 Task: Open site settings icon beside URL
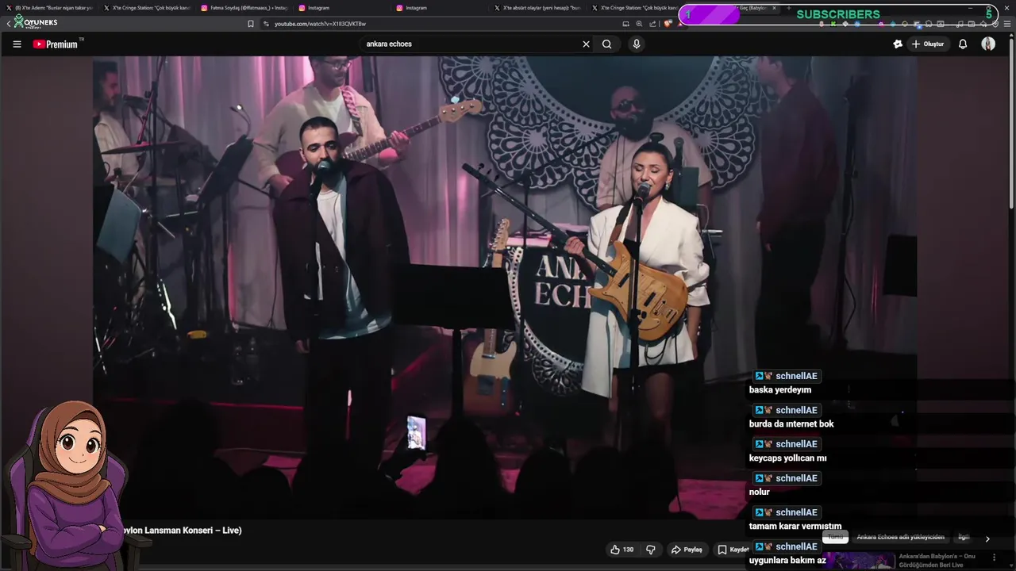(266, 24)
